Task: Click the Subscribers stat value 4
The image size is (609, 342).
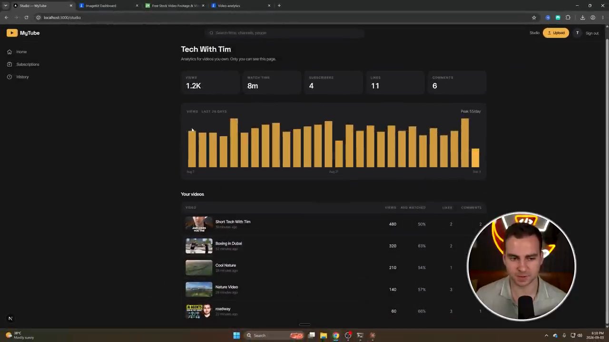Action: (x=311, y=86)
